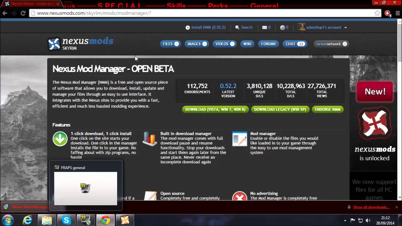Click the network tray icon
The image size is (402, 226).
click(x=360, y=220)
